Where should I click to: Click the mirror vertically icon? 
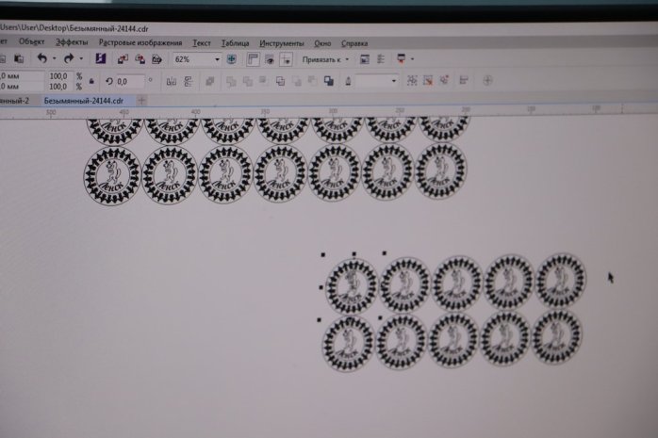189,81
